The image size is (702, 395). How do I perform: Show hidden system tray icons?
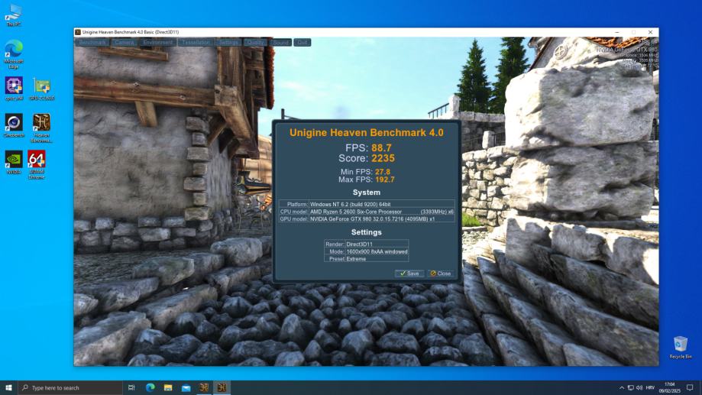(x=622, y=388)
